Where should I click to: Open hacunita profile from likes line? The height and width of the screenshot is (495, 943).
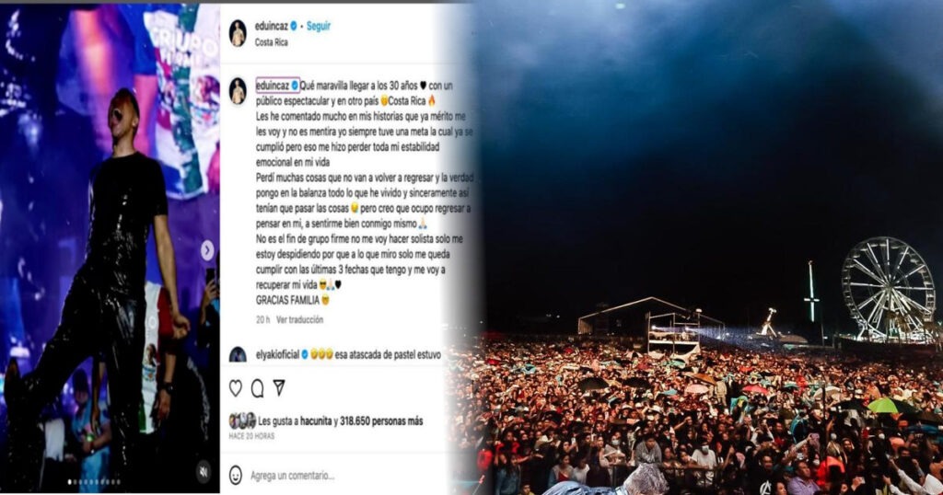tap(316, 421)
